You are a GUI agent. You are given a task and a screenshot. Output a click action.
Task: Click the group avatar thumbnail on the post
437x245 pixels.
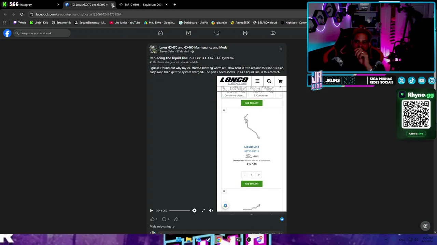[x=153, y=49]
